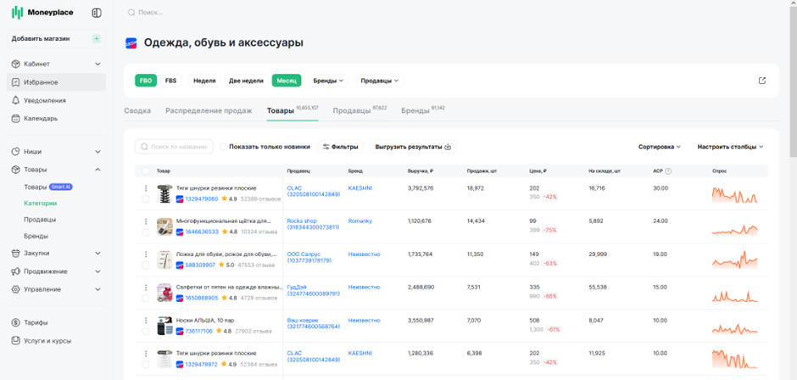The height and width of the screenshot is (380, 797).
Task: Click the Фильтры button
Action: pyautogui.click(x=341, y=147)
